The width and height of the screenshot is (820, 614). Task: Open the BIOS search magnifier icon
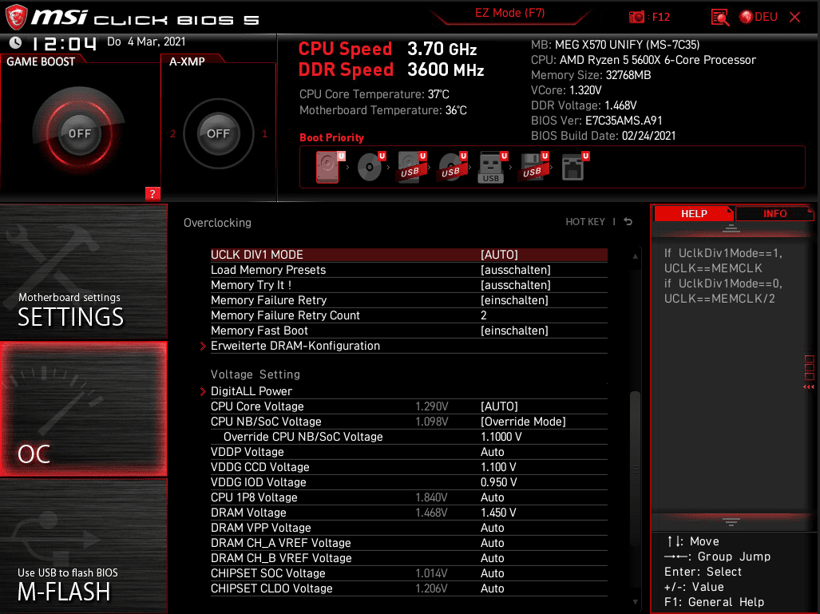tap(720, 18)
